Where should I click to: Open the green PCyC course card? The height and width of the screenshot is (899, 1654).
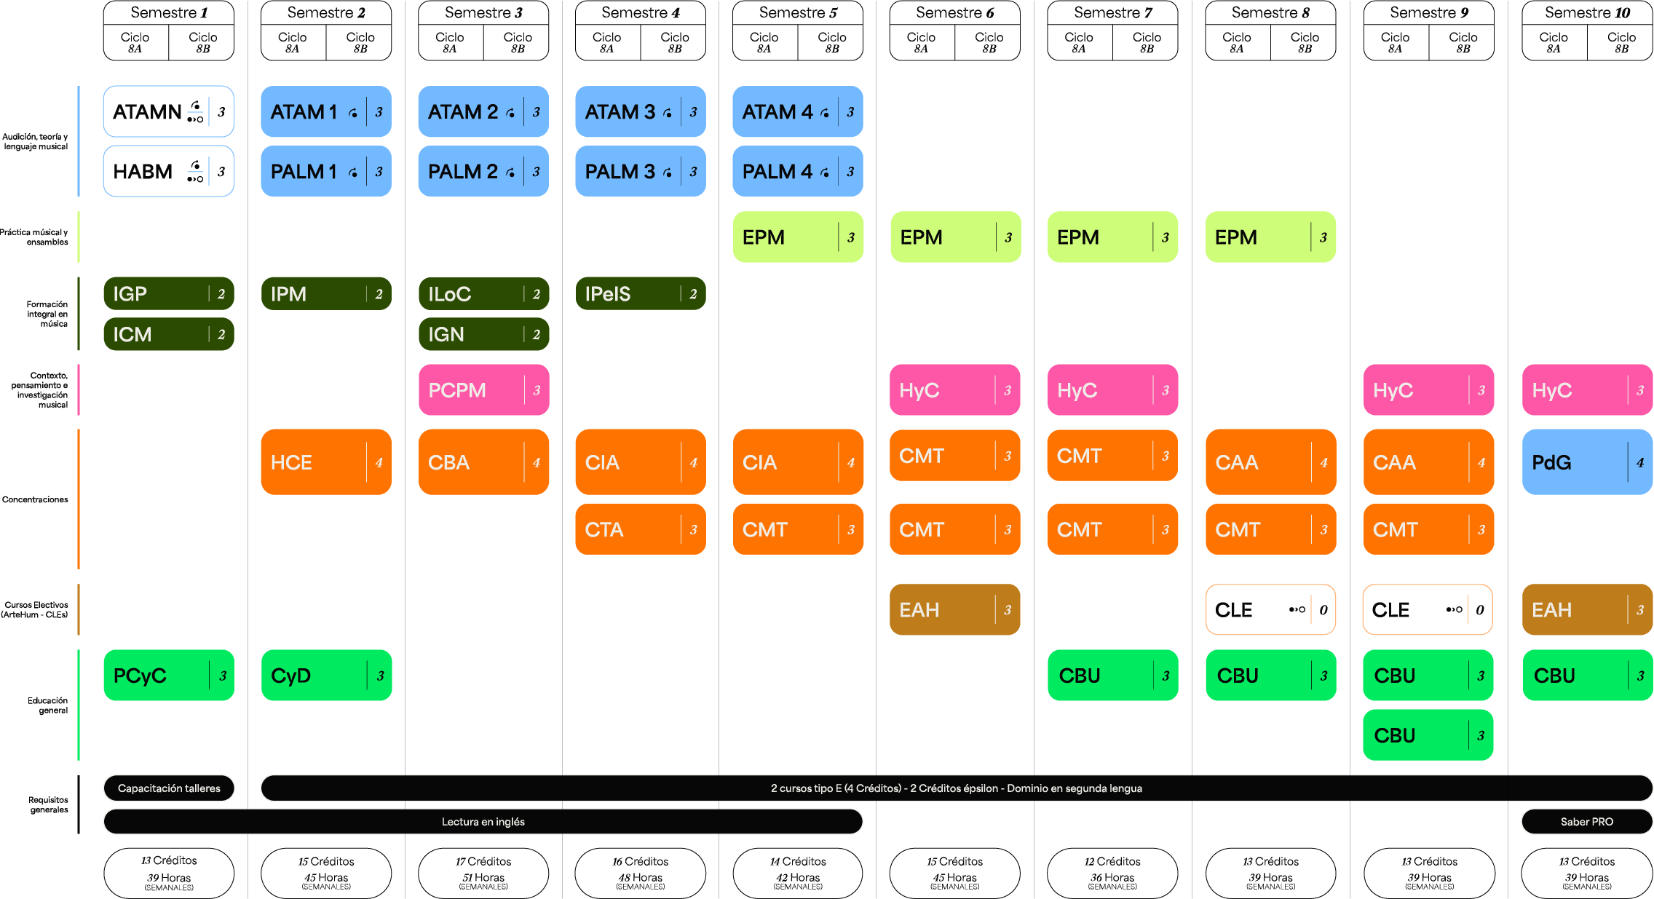pos(169,676)
